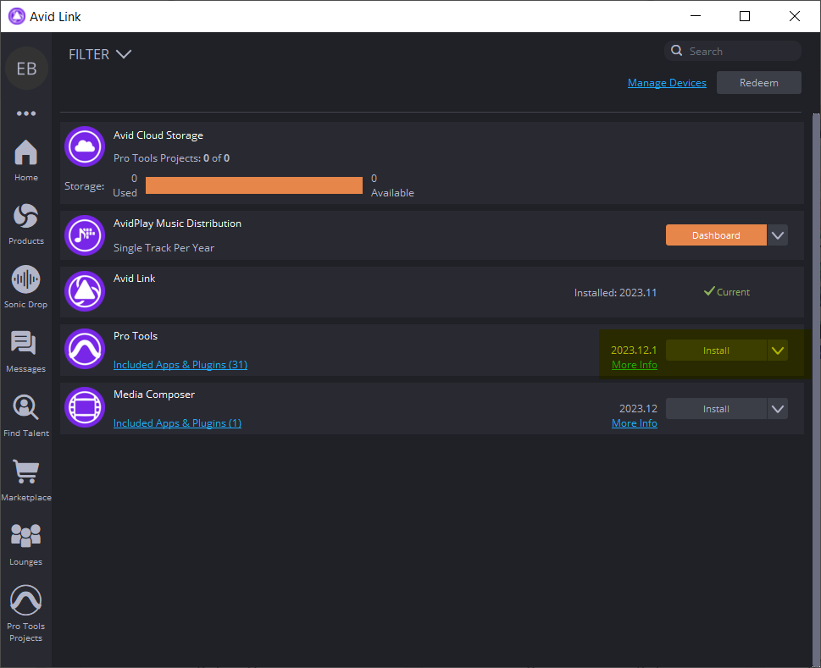Open Find Talent in the sidebar
Screen dimensions: 821x668
(x=26, y=415)
